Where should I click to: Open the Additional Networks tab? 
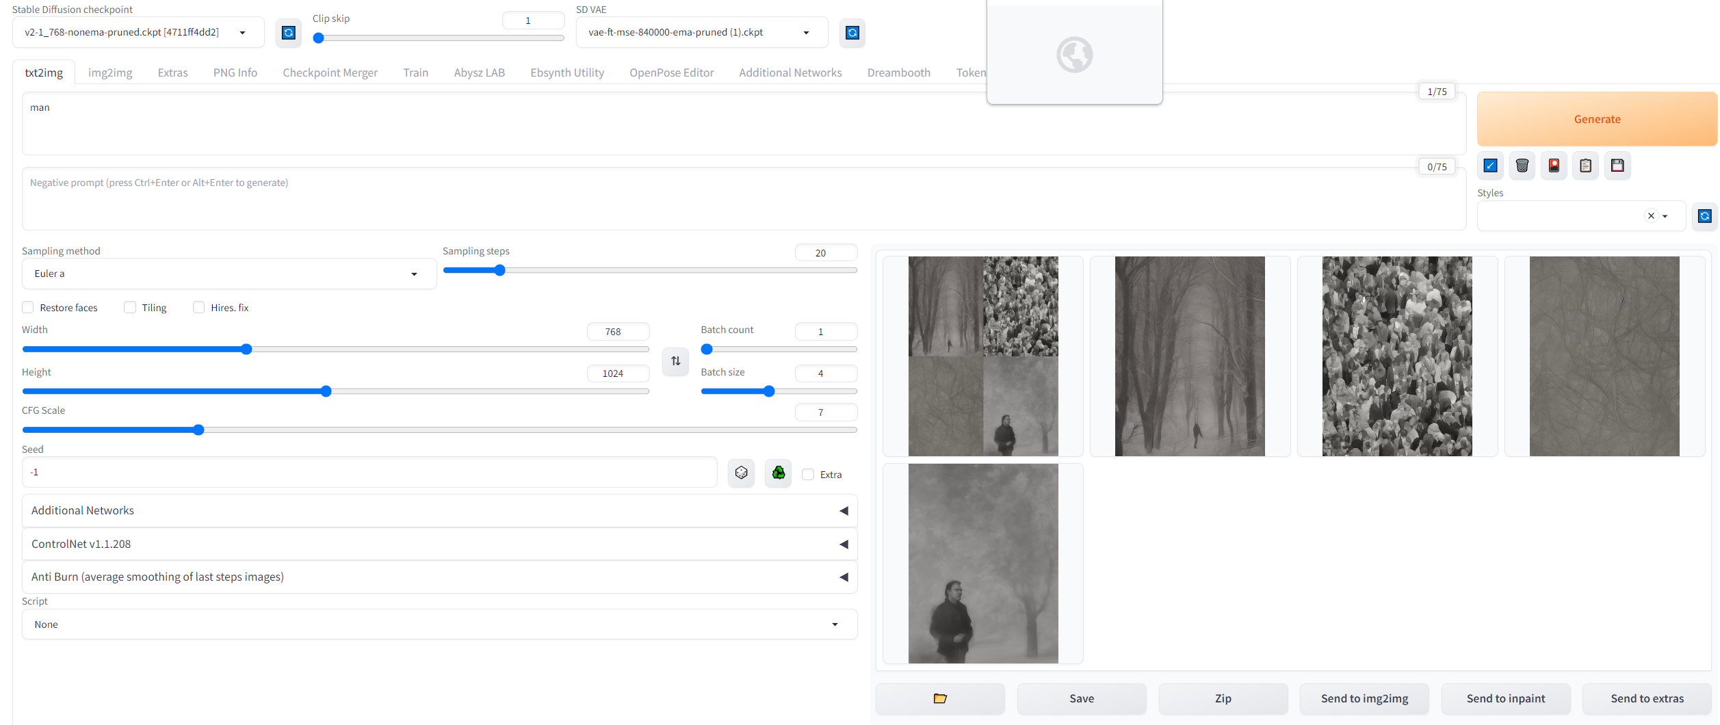(x=790, y=73)
